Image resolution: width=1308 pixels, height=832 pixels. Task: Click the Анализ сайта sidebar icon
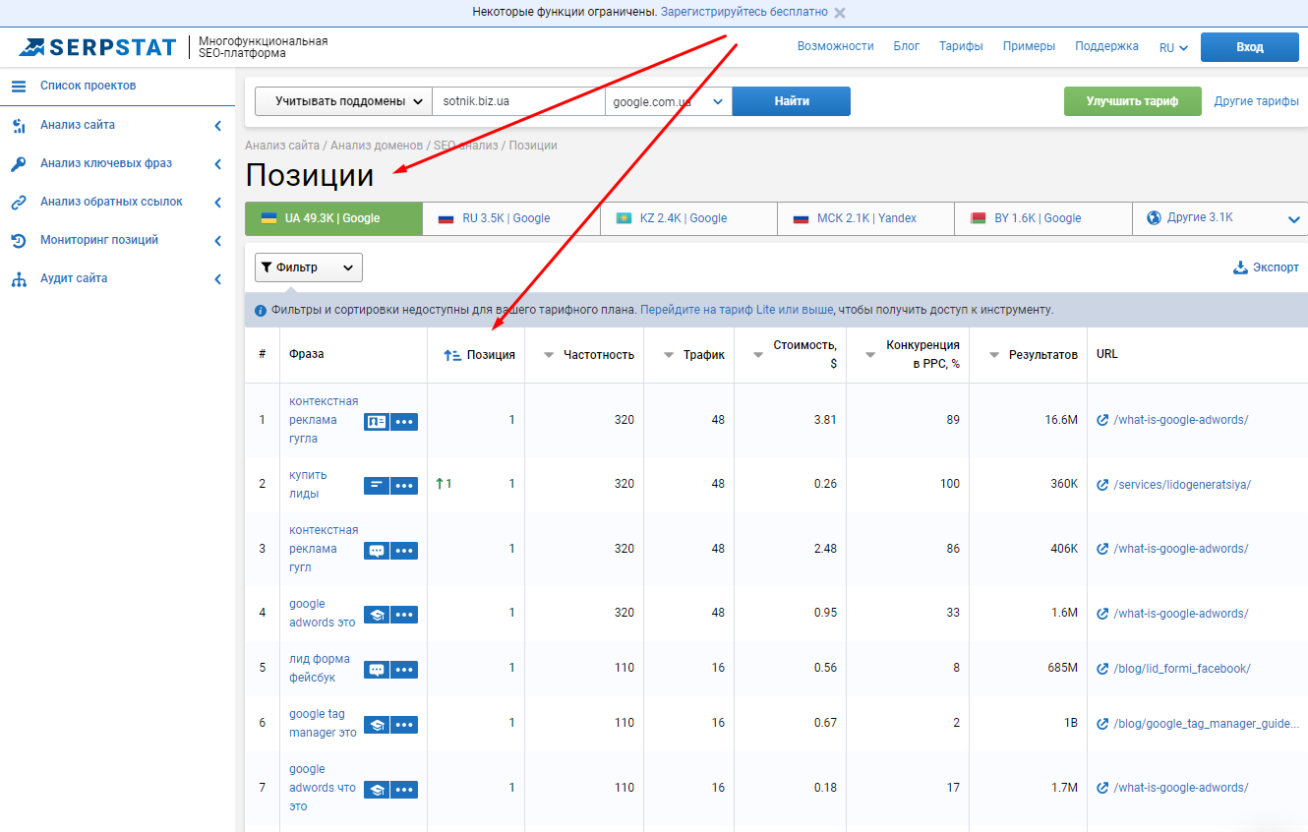tap(19, 126)
